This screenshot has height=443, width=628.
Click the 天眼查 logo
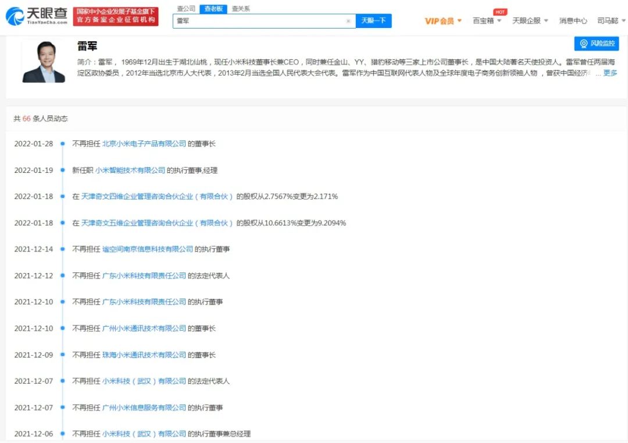pyautogui.click(x=37, y=16)
